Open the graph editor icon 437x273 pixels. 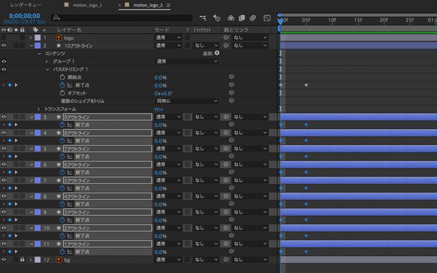[267, 18]
